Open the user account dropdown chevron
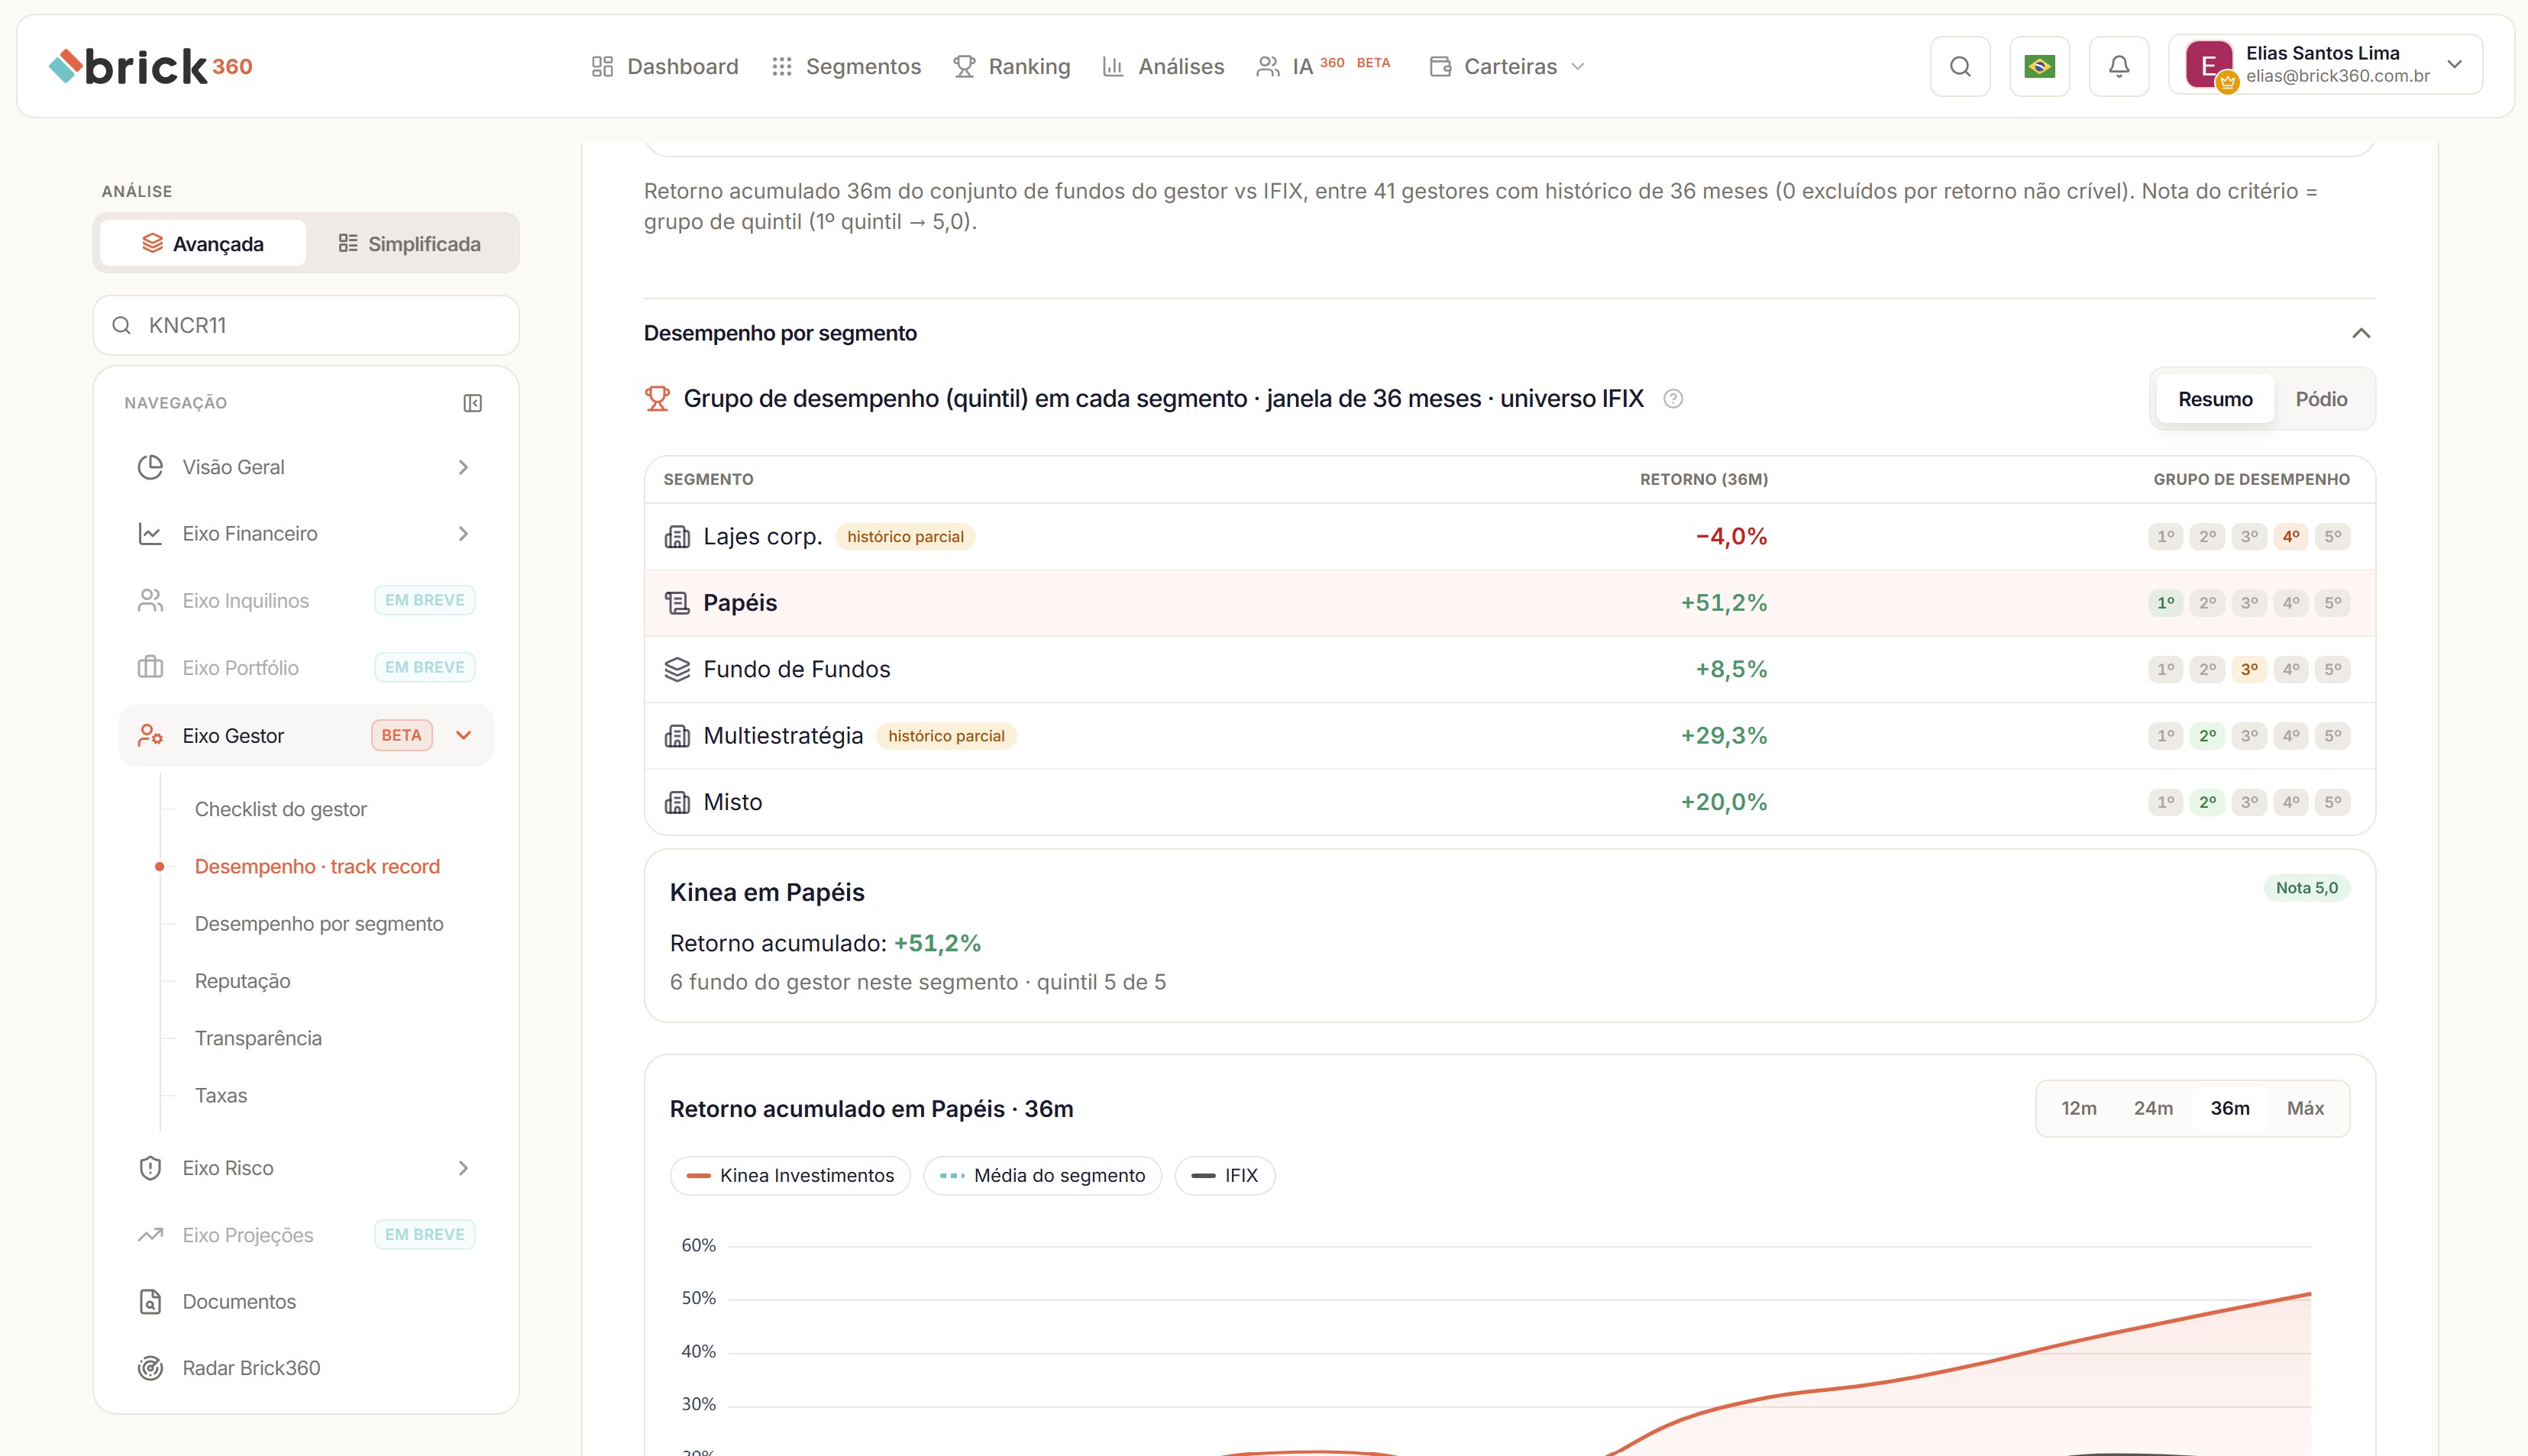2528x1456 pixels. coord(2454,64)
